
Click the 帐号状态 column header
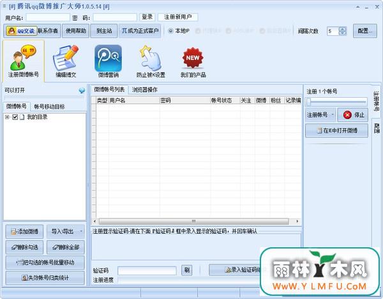tap(225, 100)
